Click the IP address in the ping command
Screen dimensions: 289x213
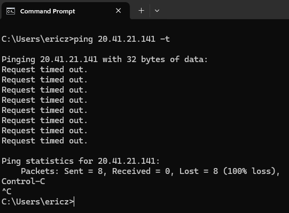[x=127, y=39]
